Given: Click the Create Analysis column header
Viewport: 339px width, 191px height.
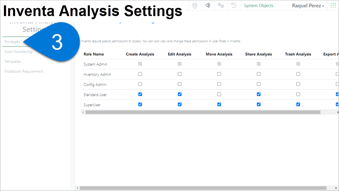Looking at the screenshot, I should pyautogui.click(x=140, y=54).
